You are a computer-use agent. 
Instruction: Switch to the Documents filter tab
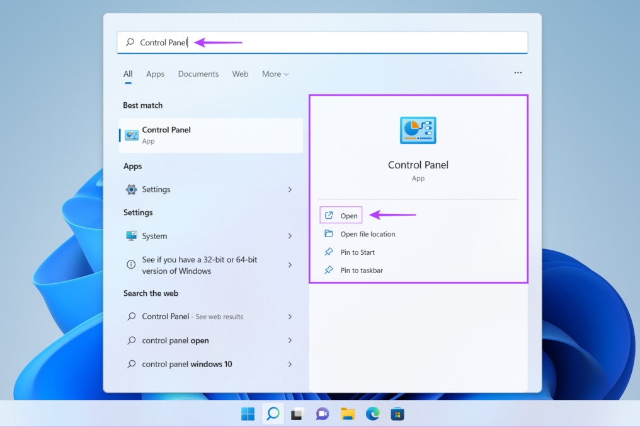click(198, 74)
